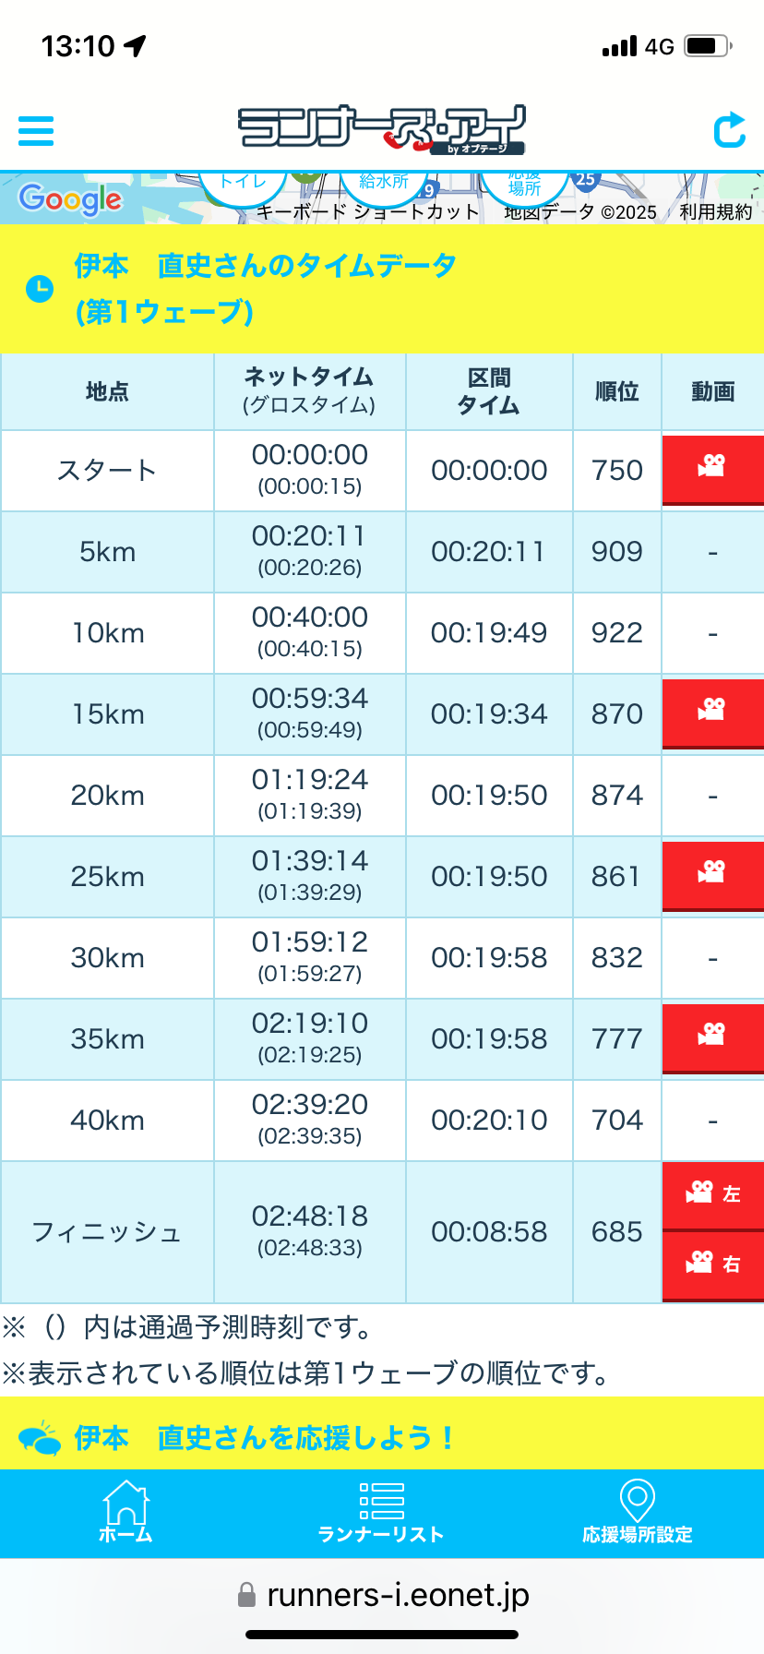Screen dimensions: 764x1654
Task: Open cheering location settings tab
Action: point(637,1513)
